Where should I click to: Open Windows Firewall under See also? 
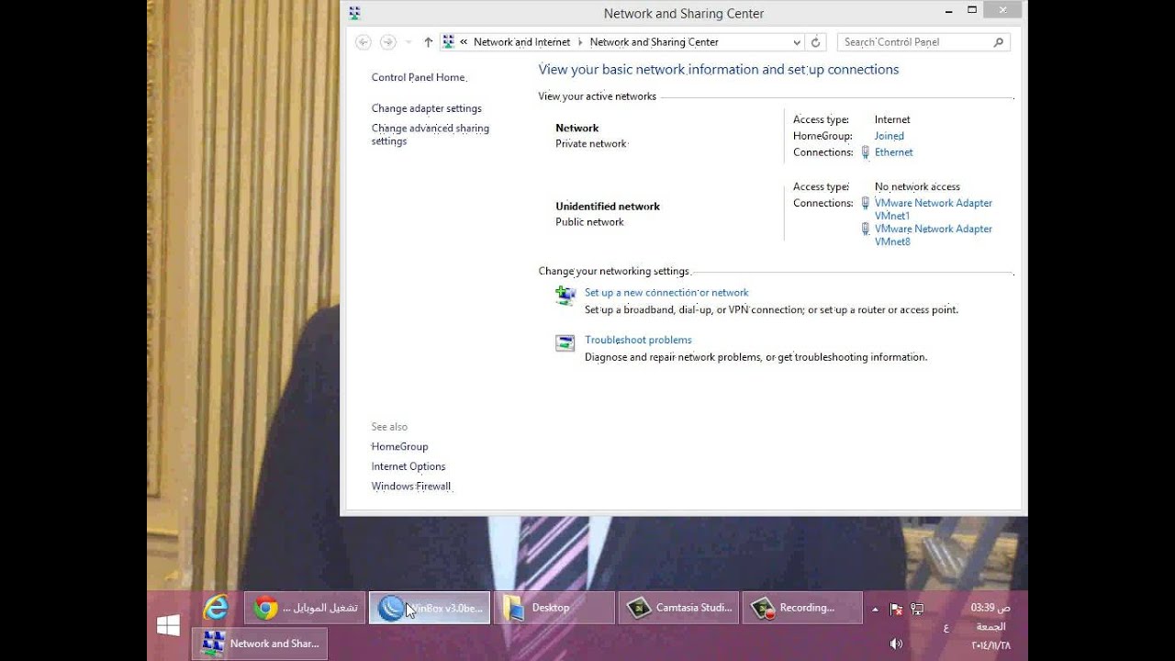(410, 487)
